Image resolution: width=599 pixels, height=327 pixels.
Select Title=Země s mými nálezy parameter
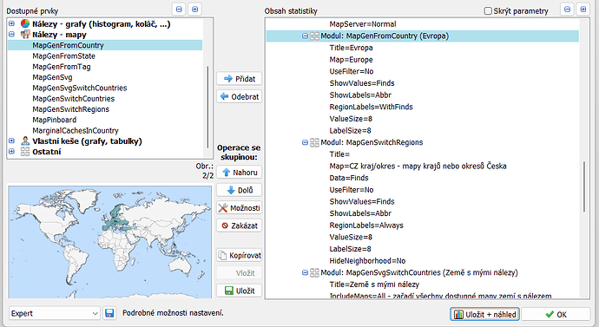click(374, 284)
